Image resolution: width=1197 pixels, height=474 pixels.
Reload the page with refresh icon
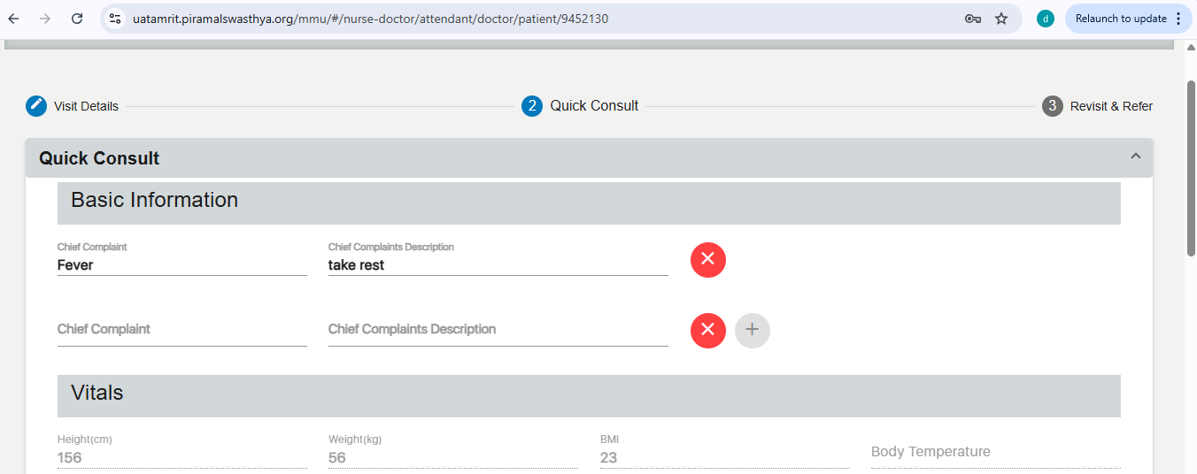tap(77, 19)
